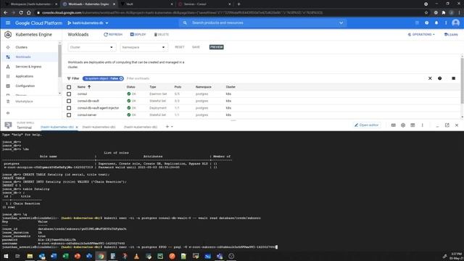Switch to the second Cloud Shell session tab
Viewport: 464px width, 261px height.
pos(99,127)
